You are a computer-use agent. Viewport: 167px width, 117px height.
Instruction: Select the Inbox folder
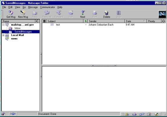pyautogui.click(x=17, y=28)
